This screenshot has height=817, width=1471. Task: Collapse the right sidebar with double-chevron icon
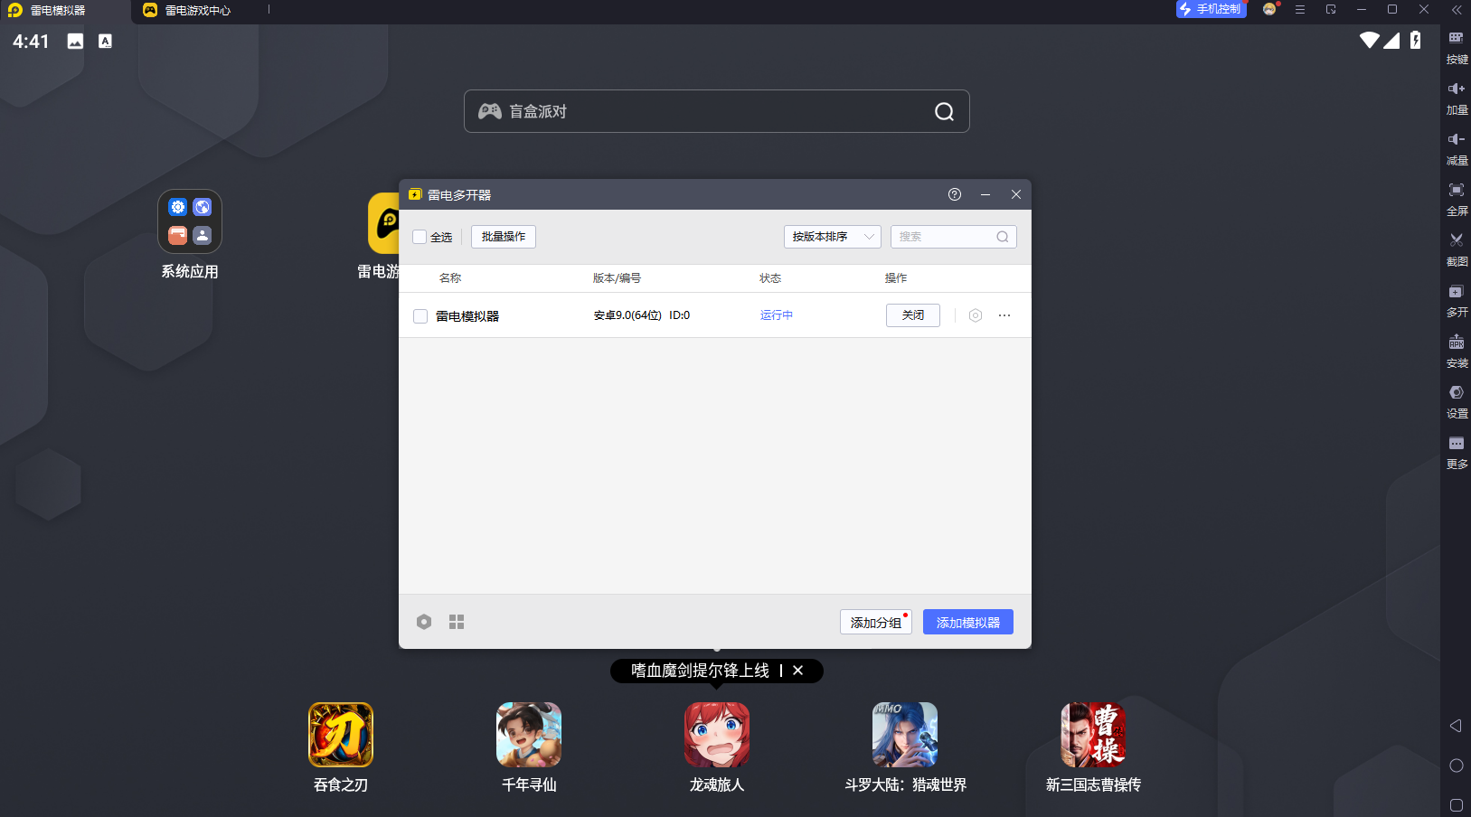1457,10
